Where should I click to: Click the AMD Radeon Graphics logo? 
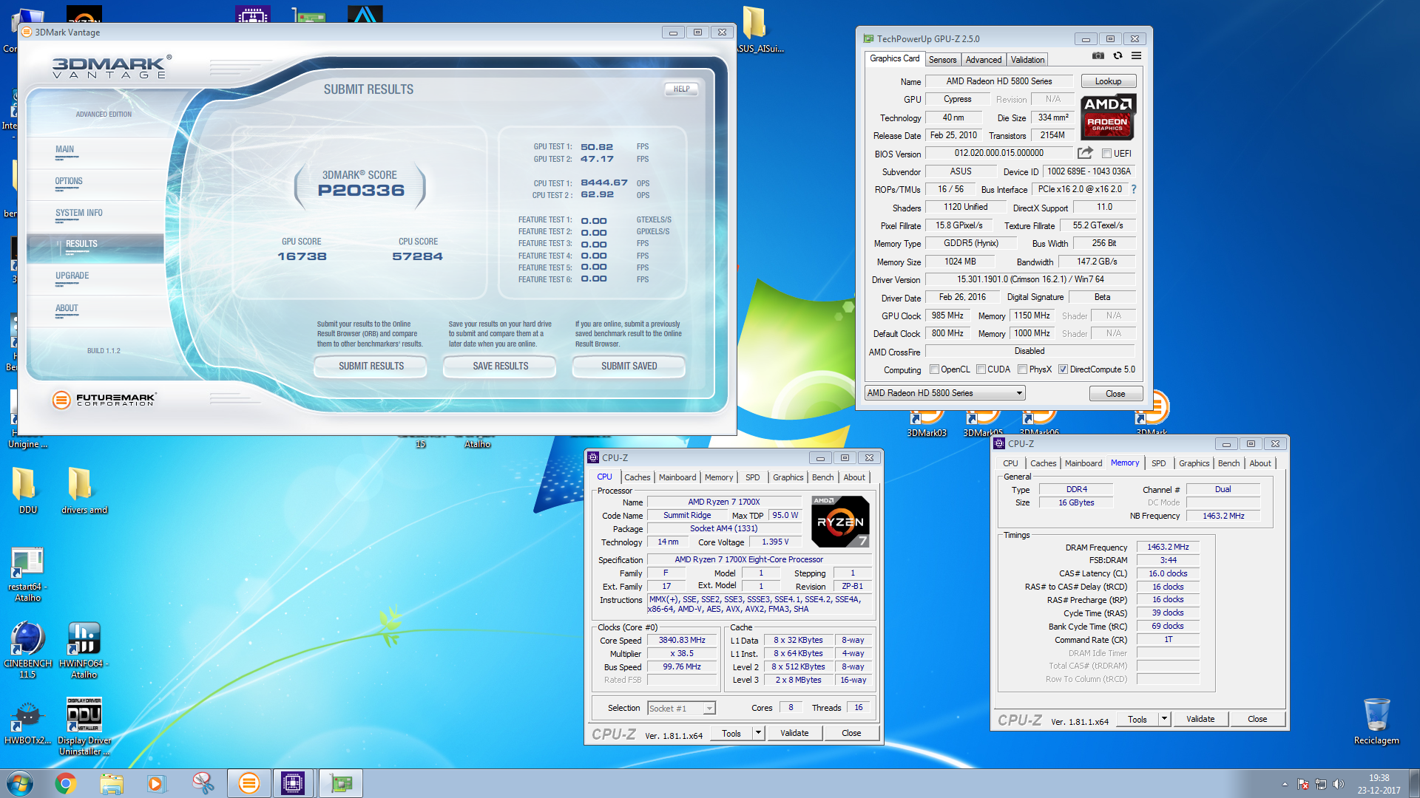point(1107,117)
